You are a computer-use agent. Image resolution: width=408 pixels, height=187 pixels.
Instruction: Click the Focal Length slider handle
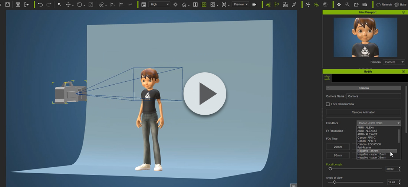click(330, 169)
